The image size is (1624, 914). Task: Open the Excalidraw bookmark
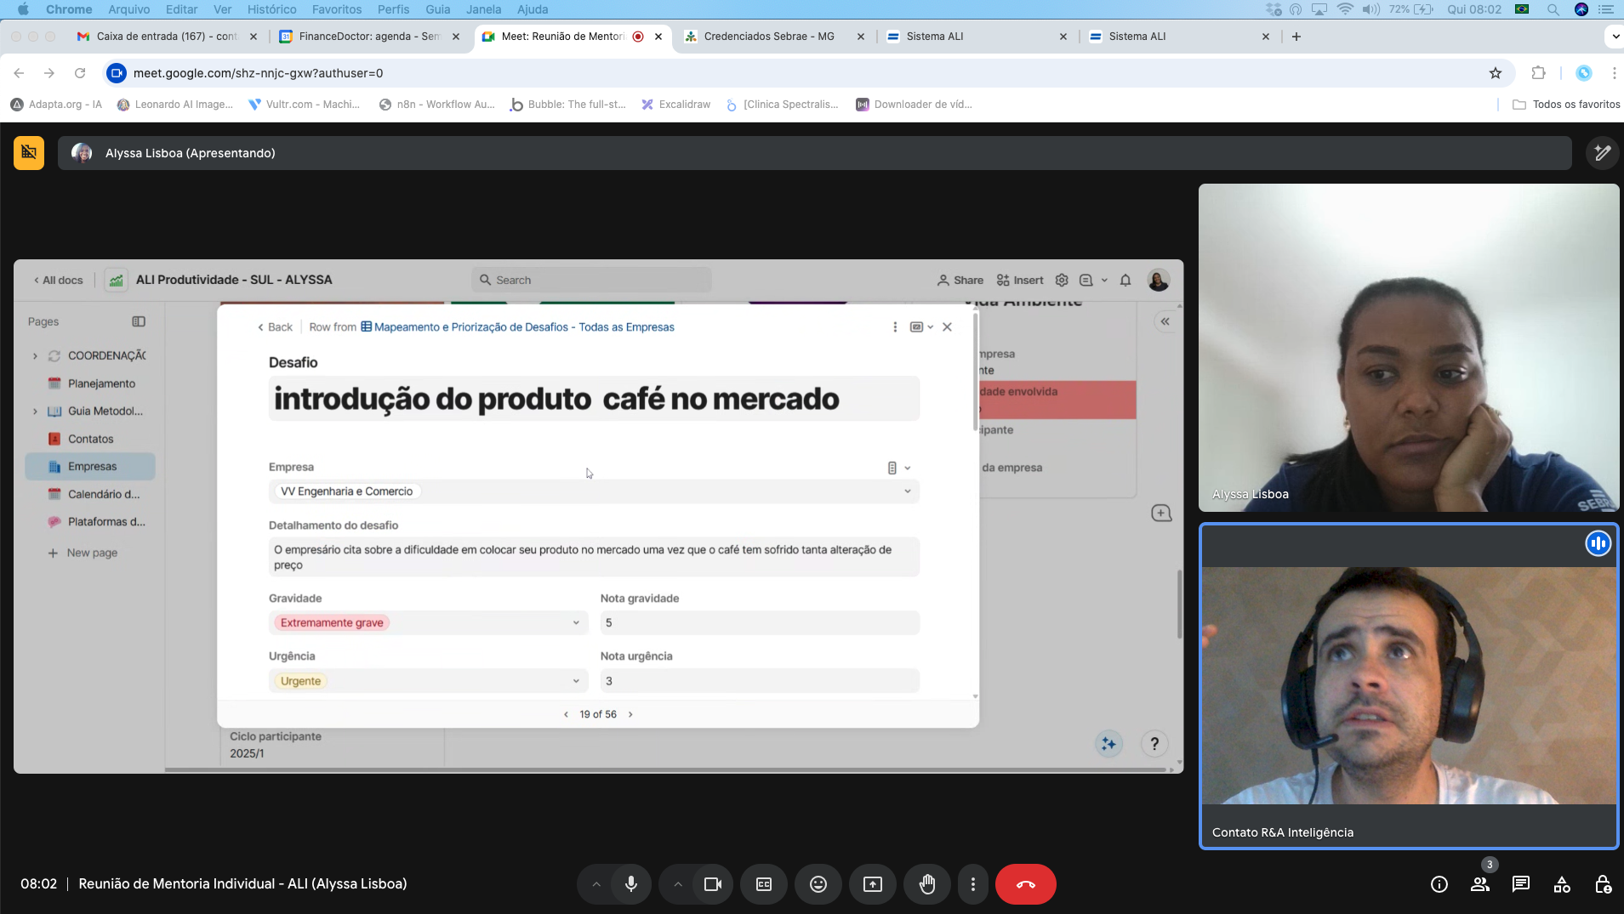click(x=676, y=105)
